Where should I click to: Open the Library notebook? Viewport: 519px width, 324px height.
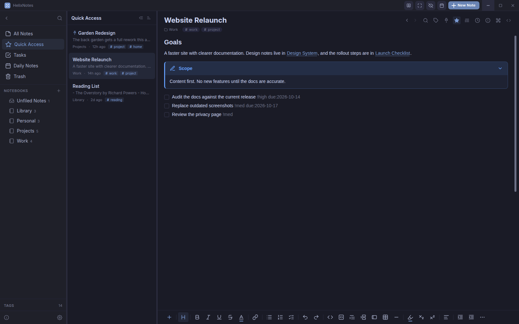point(33,111)
